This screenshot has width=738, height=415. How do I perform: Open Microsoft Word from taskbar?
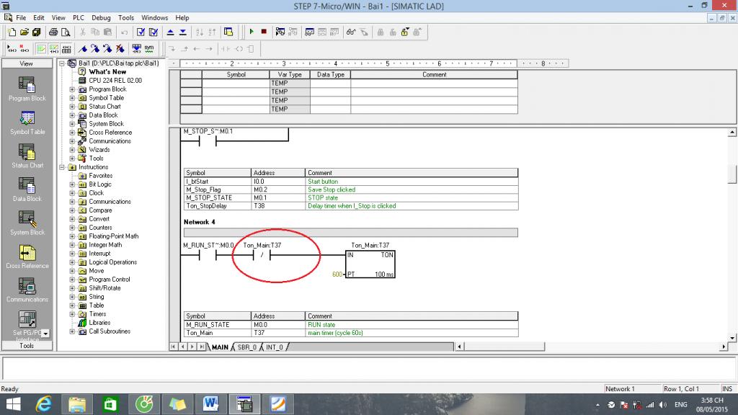211,403
